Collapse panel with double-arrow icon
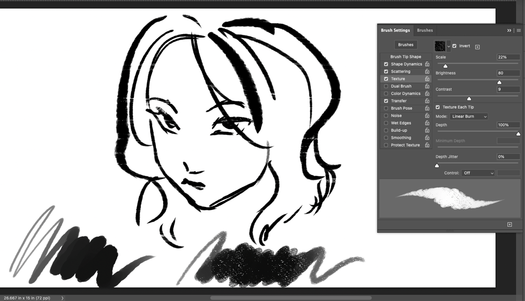This screenshot has width=525, height=301. pos(509,30)
